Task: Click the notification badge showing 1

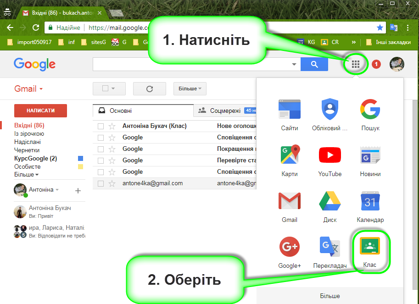Action: [376, 64]
